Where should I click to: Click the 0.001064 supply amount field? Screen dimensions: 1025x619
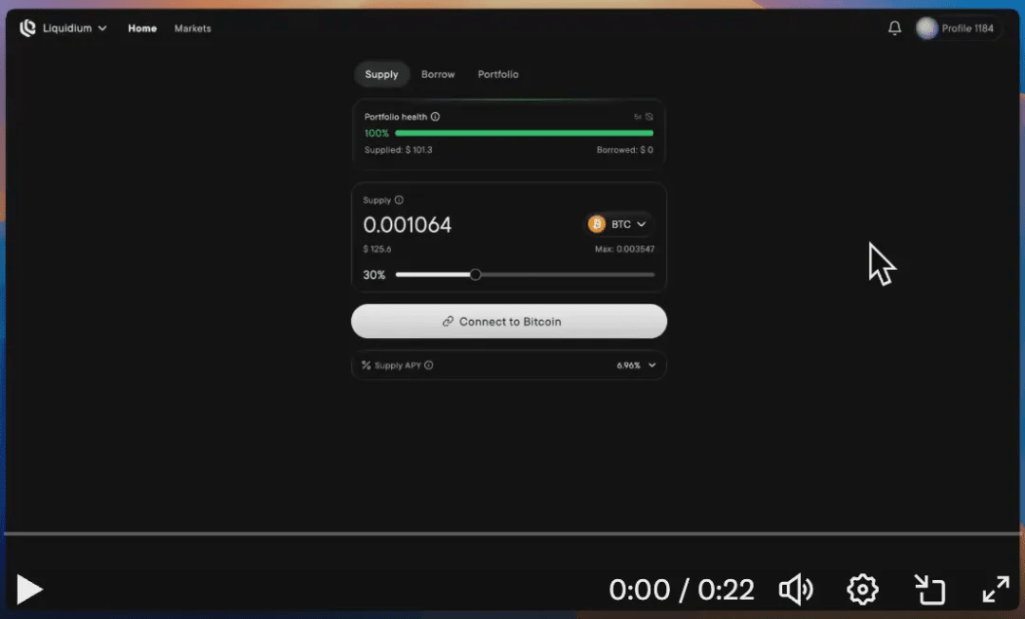pyautogui.click(x=407, y=225)
